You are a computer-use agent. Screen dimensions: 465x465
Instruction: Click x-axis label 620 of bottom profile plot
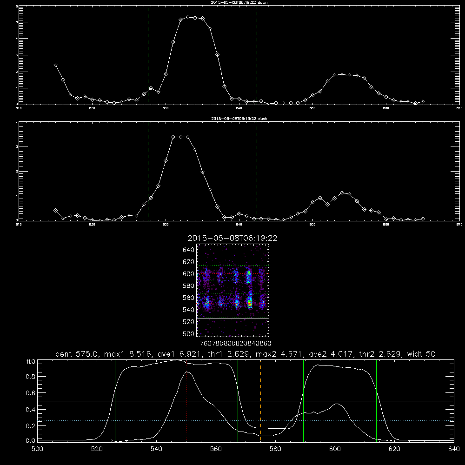(x=394, y=449)
